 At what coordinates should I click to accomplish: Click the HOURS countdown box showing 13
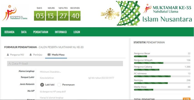[51, 16]
